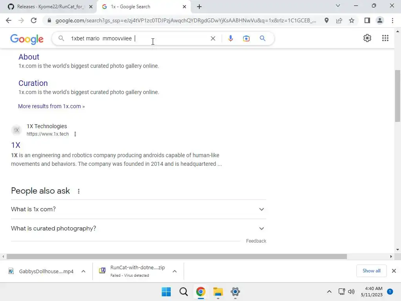Click the location pin icon in the address bar
The height and width of the screenshot is (301, 401).
click(327, 20)
